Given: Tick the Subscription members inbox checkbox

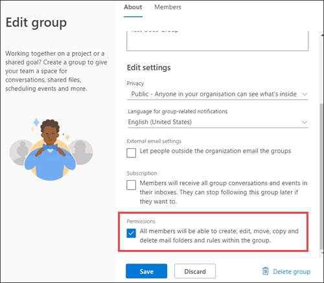Looking at the screenshot, I should point(131,185).
